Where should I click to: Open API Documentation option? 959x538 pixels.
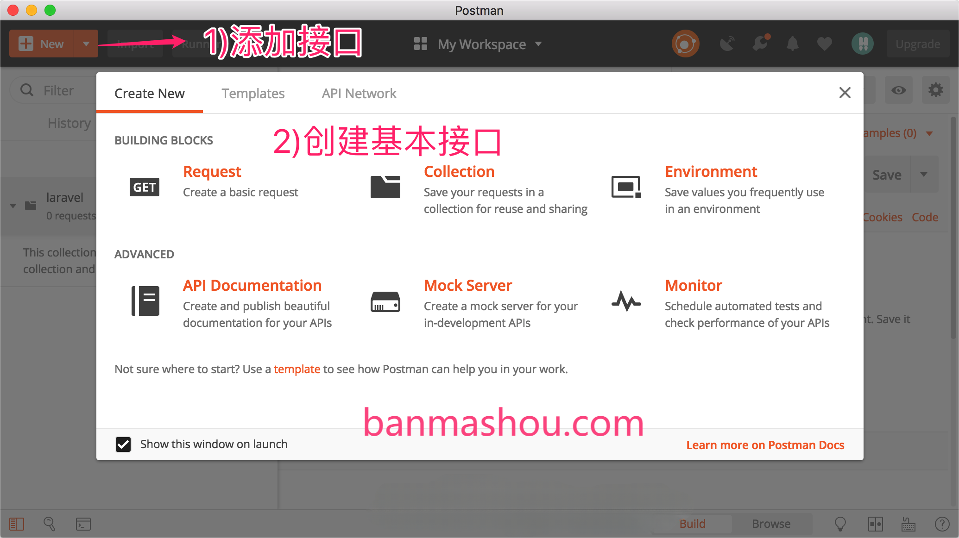click(252, 285)
